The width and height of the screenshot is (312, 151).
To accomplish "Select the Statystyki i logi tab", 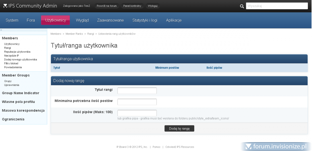I will pyautogui.click(x=145, y=20).
